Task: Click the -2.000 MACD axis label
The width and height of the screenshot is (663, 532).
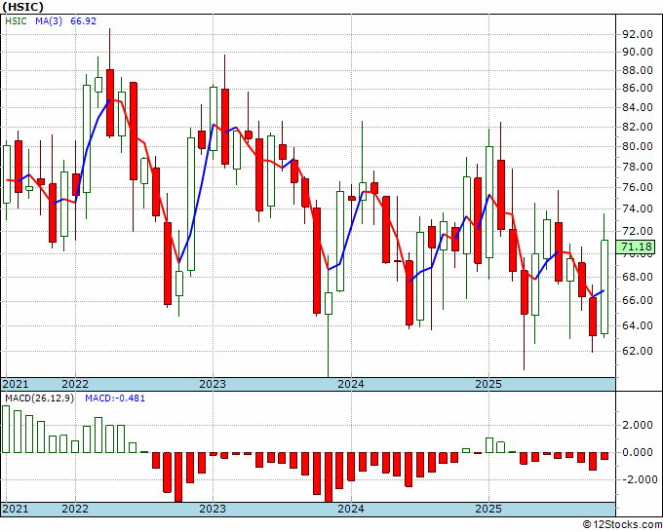Action: click(x=638, y=479)
